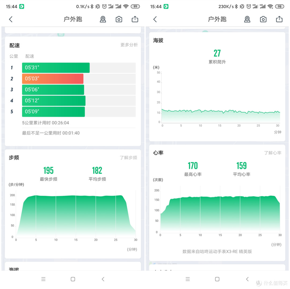Image resolution: width=290 pixels, height=289 pixels.
Task: Tap 海拔 section heading in right screen
Action: pyautogui.click(x=158, y=40)
